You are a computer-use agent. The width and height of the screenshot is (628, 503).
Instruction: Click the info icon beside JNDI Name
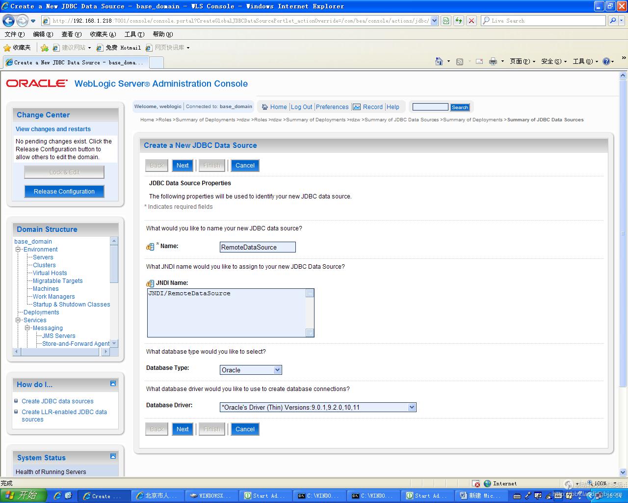click(x=150, y=283)
